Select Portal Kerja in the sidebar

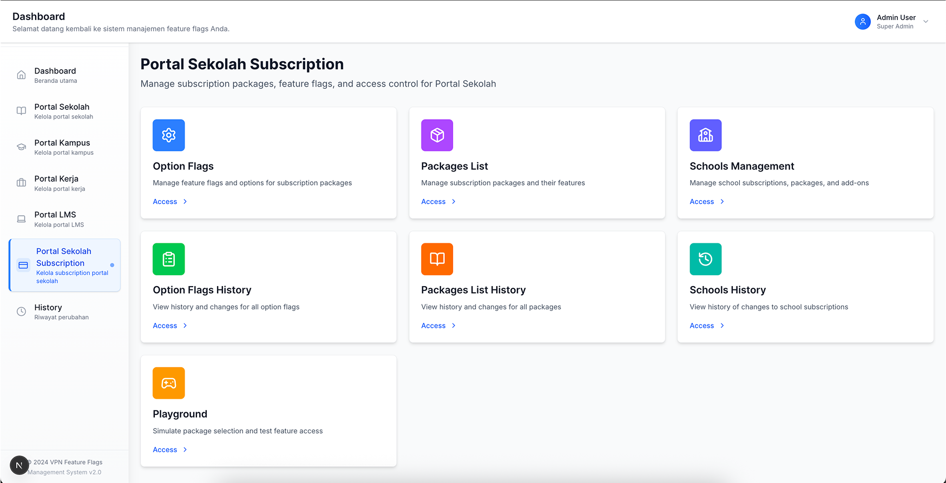click(x=65, y=183)
